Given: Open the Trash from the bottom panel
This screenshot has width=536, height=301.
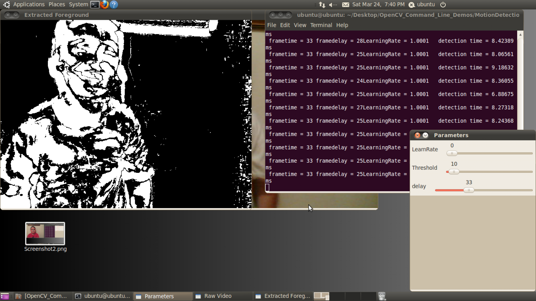Looking at the screenshot, I should pos(382,296).
